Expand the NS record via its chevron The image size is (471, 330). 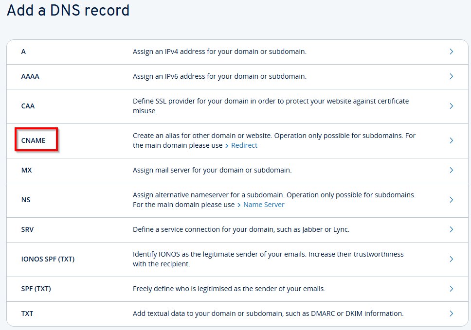pos(452,200)
